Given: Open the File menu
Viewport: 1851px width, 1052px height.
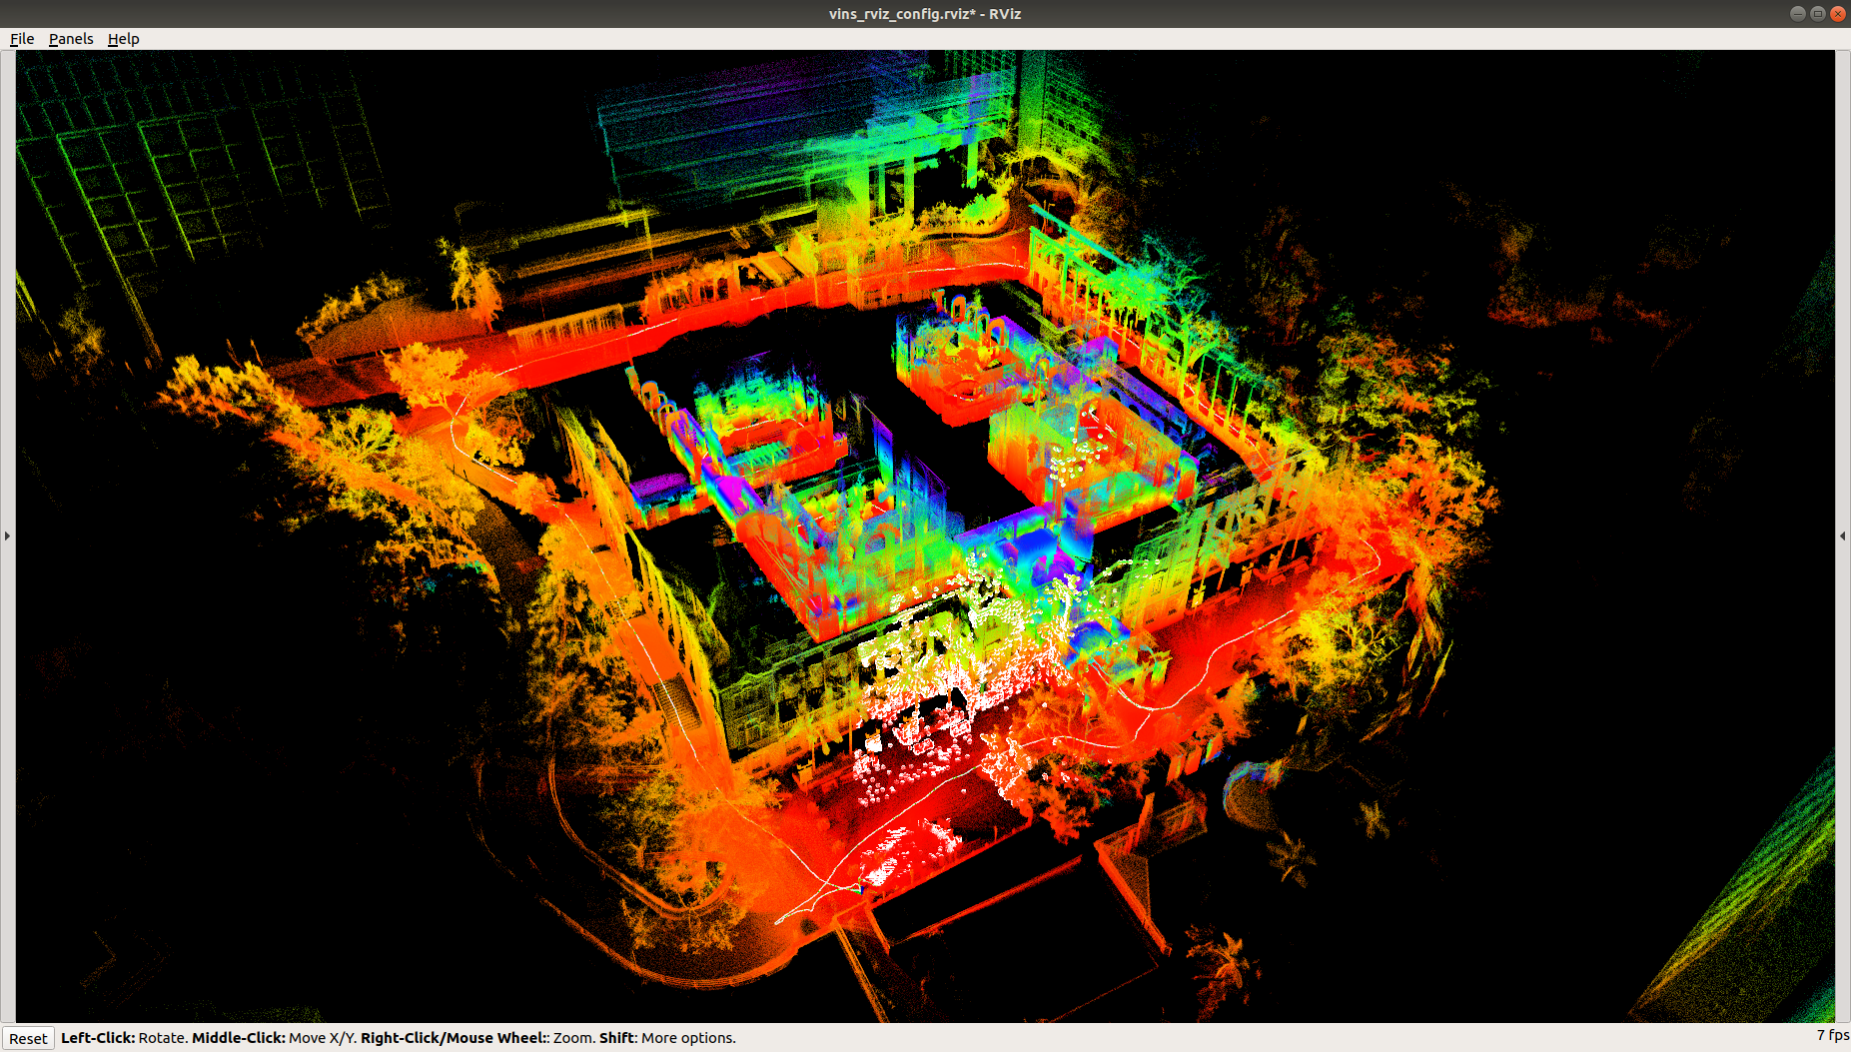Looking at the screenshot, I should tap(22, 39).
